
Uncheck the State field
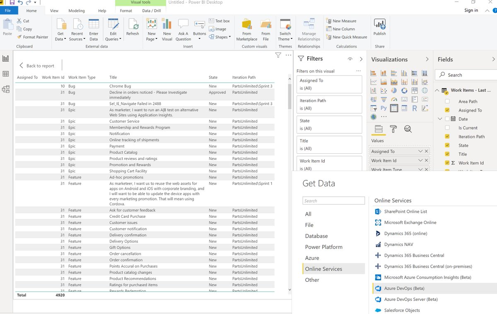(447, 145)
